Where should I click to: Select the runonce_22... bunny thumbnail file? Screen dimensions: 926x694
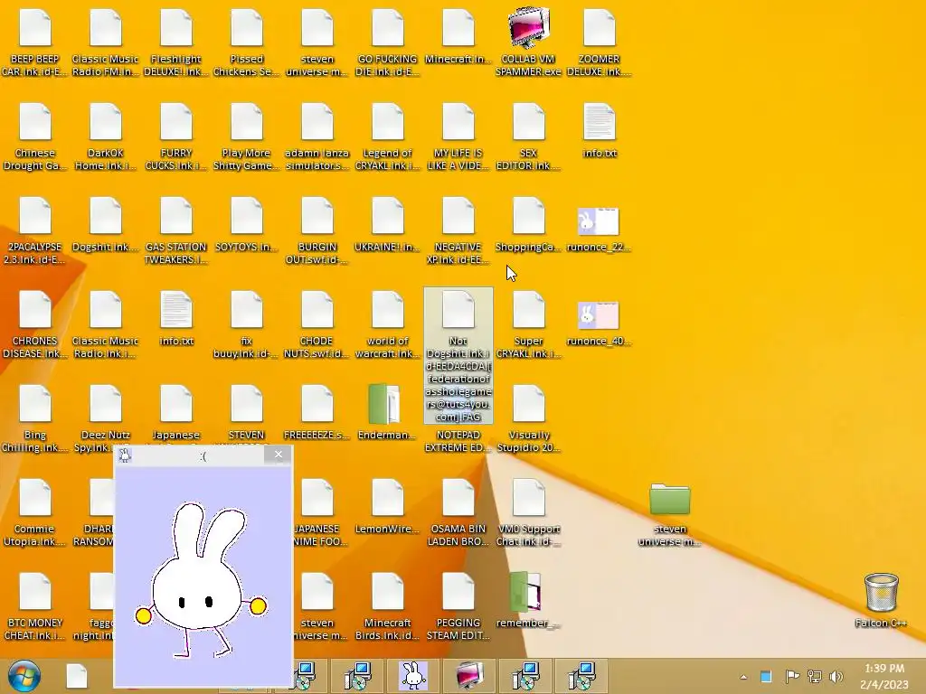(599, 230)
